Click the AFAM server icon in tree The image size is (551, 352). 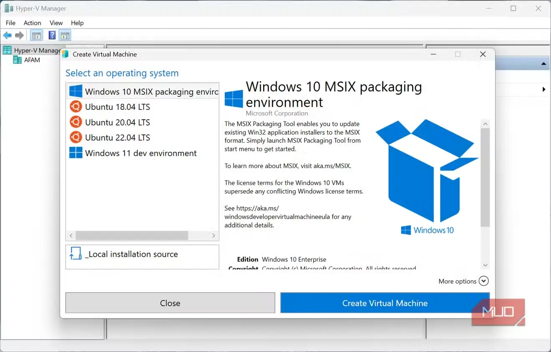[x=17, y=60]
